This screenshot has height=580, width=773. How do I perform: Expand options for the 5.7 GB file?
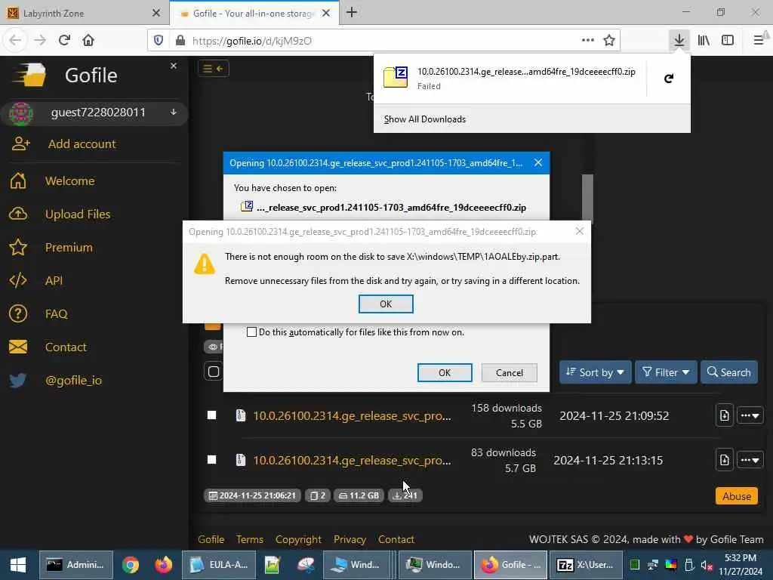750,460
